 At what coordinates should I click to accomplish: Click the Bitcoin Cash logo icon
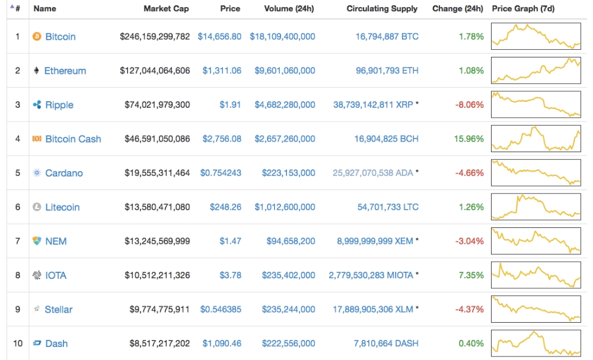click(37, 139)
